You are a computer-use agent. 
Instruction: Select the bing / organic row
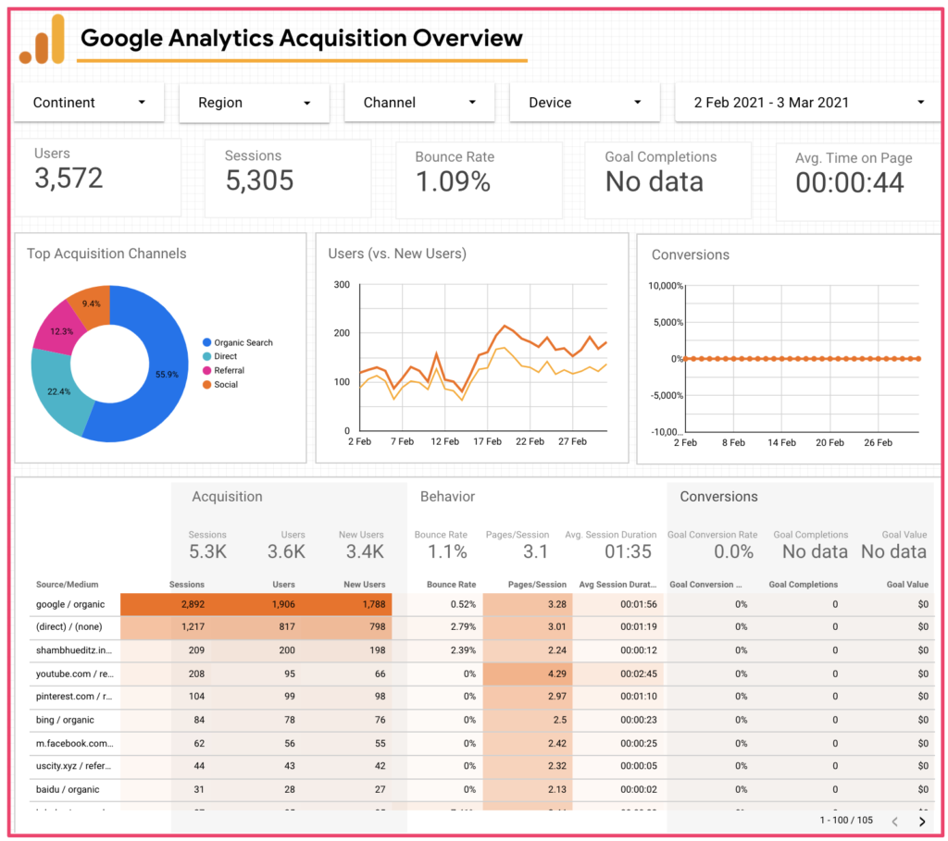click(x=481, y=720)
